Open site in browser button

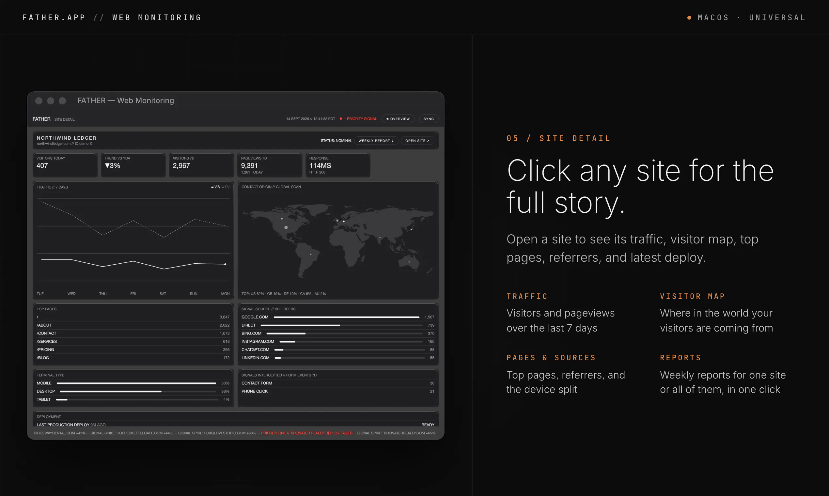click(417, 141)
